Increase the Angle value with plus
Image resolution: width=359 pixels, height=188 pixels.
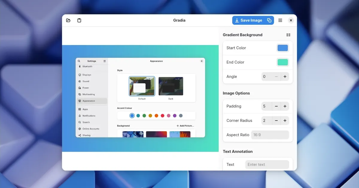click(285, 77)
